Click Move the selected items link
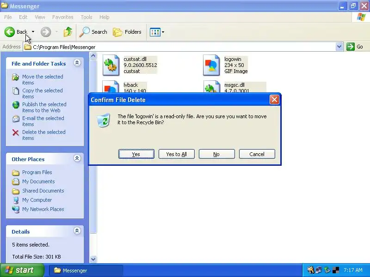Viewport: 370px width, 277px height. point(43,79)
